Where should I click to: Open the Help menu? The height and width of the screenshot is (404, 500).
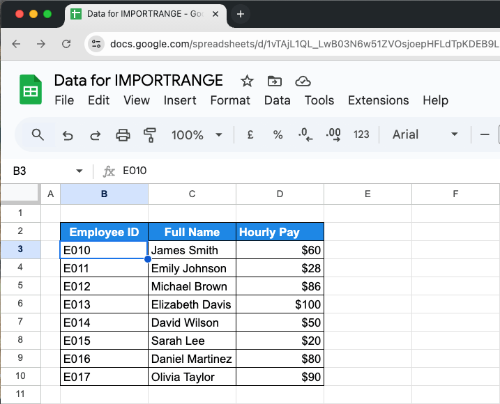436,100
